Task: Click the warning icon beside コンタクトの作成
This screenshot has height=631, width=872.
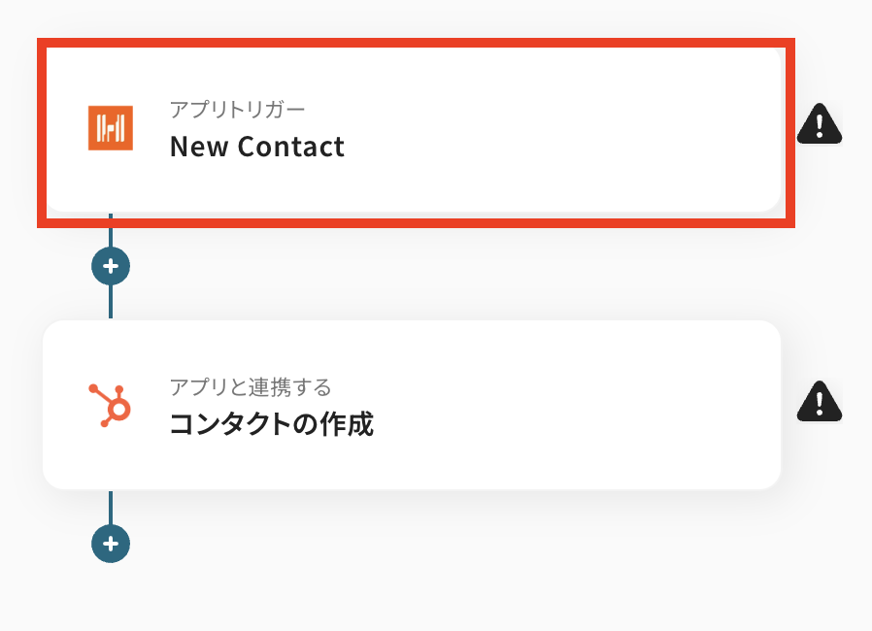Action: click(820, 401)
